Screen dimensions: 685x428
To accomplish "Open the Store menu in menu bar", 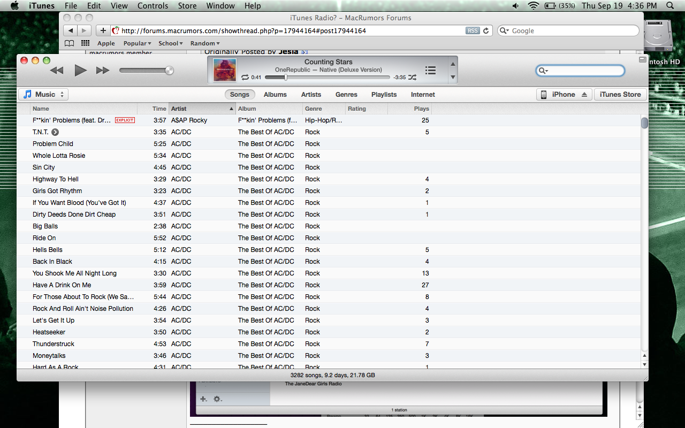I will 187,6.
